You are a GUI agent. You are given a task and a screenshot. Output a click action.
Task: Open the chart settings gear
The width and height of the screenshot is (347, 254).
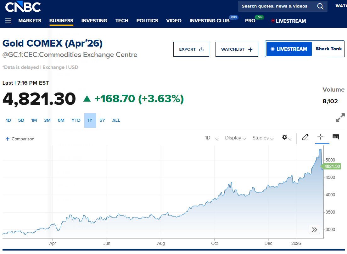[285, 137]
